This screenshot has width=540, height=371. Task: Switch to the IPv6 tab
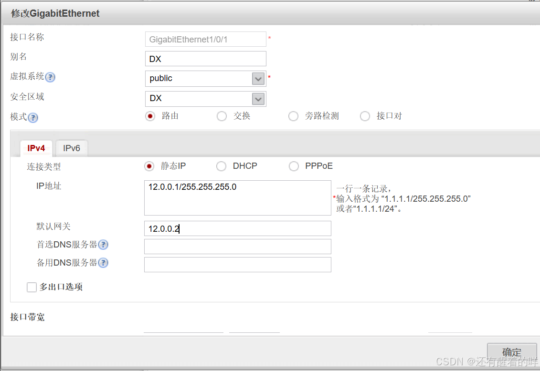(x=72, y=148)
